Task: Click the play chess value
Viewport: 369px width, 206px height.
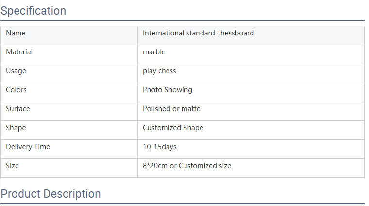Action: pyautogui.click(x=159, y=71)
